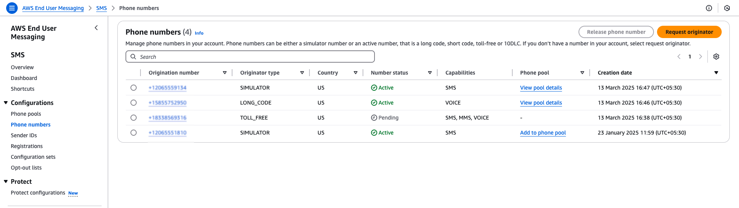Viewport: 739px width, 208px height.
Task: Open Configuration sets in sidebar
Action: 33,157
